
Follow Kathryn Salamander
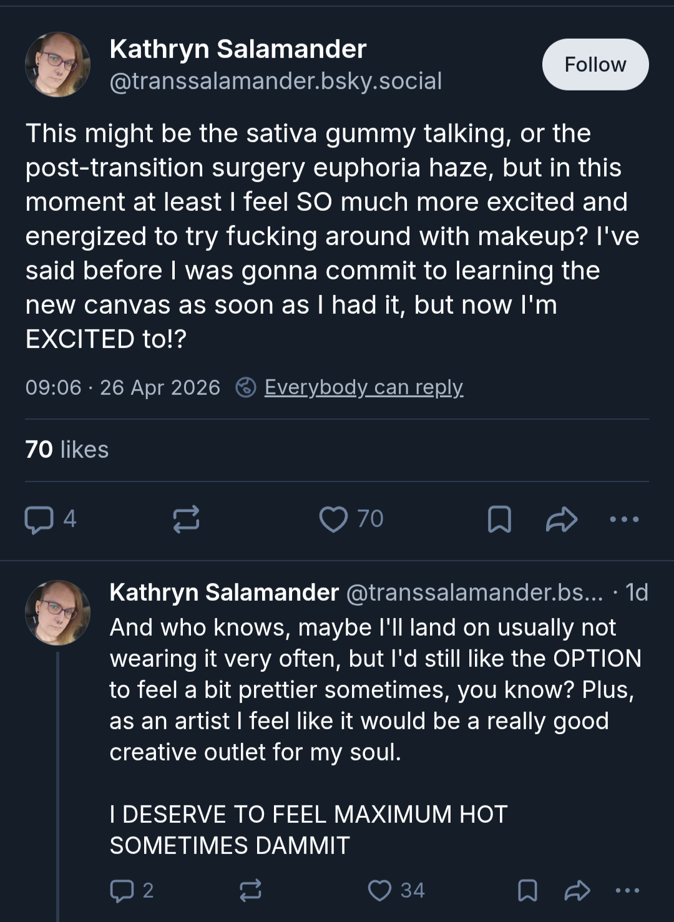click(x=595, y=64)
